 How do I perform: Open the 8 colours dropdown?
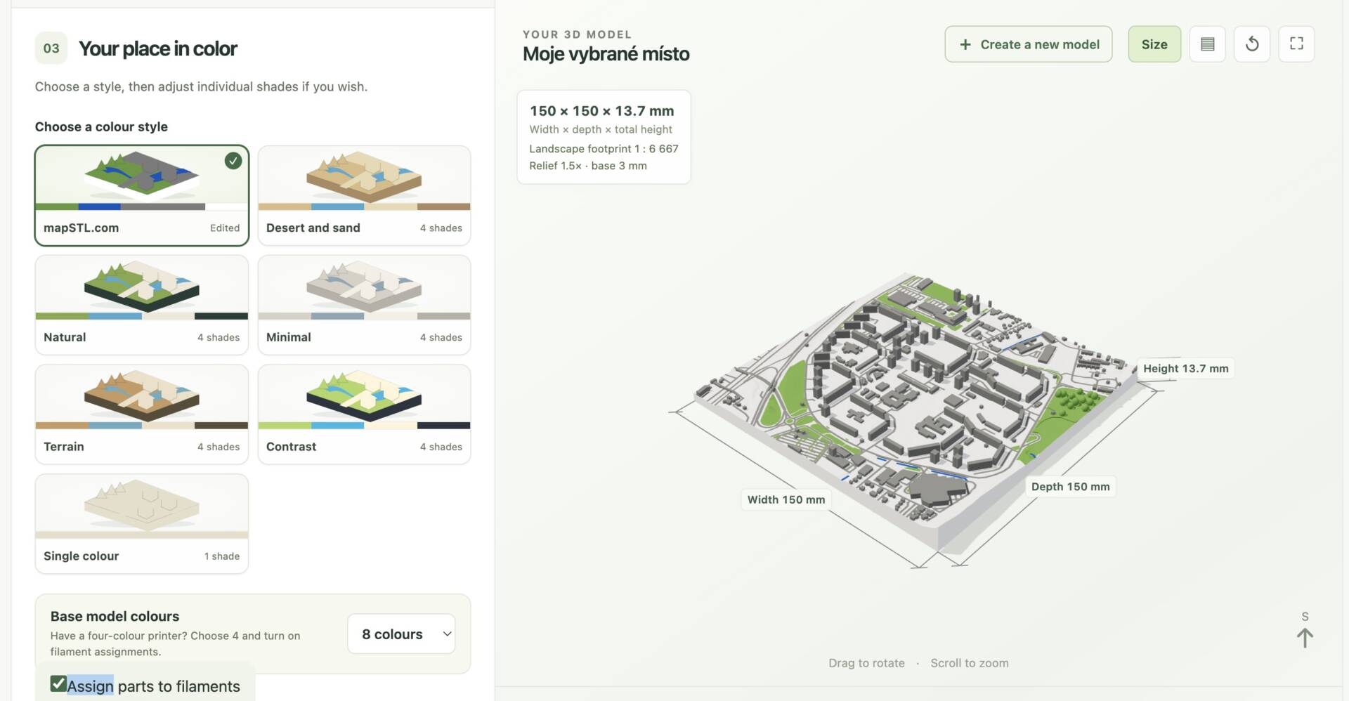point(401,634)
